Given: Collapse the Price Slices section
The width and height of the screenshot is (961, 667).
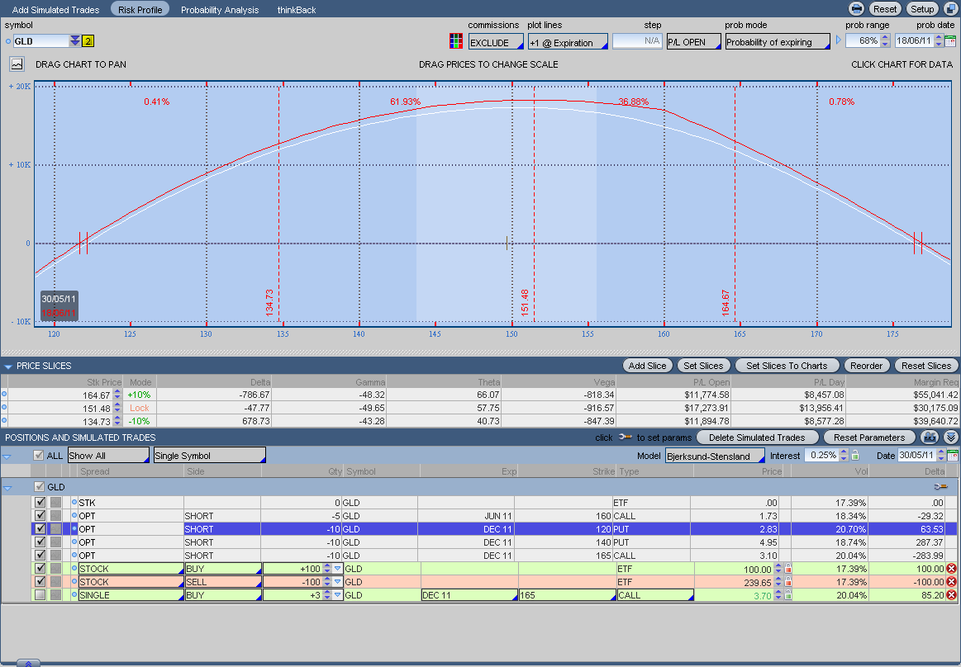Looking at the screenshot, I should click(x=7, y=366).
